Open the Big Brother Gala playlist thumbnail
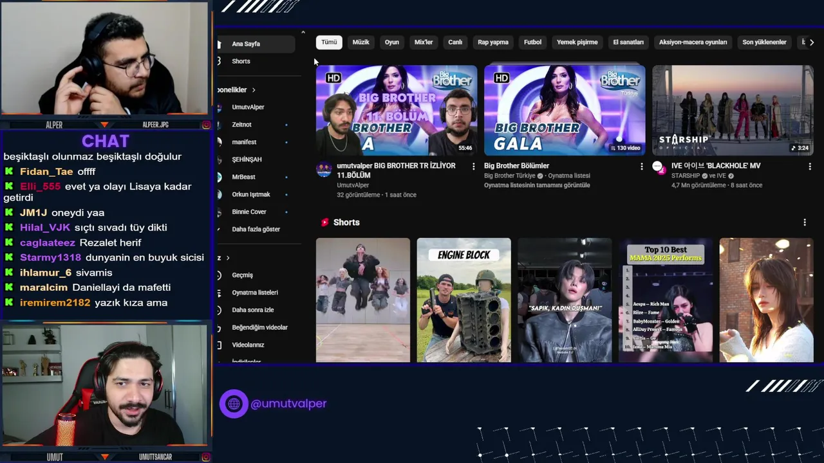824x463 pixels. point(565,110)
